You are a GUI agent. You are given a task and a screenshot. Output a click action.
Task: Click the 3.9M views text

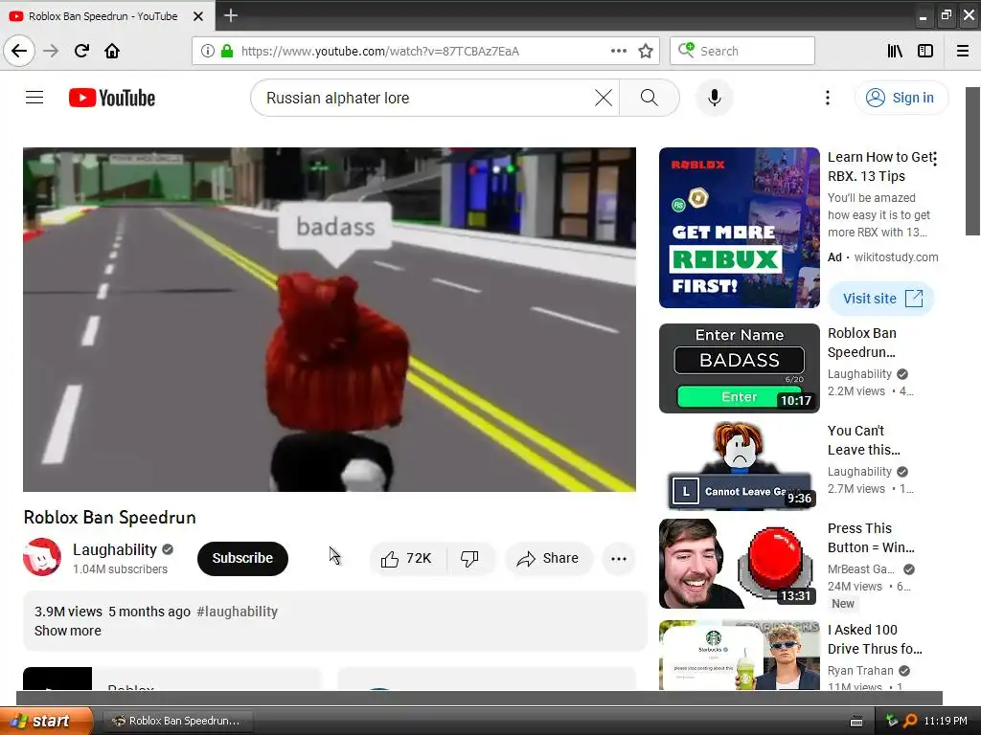68,612
